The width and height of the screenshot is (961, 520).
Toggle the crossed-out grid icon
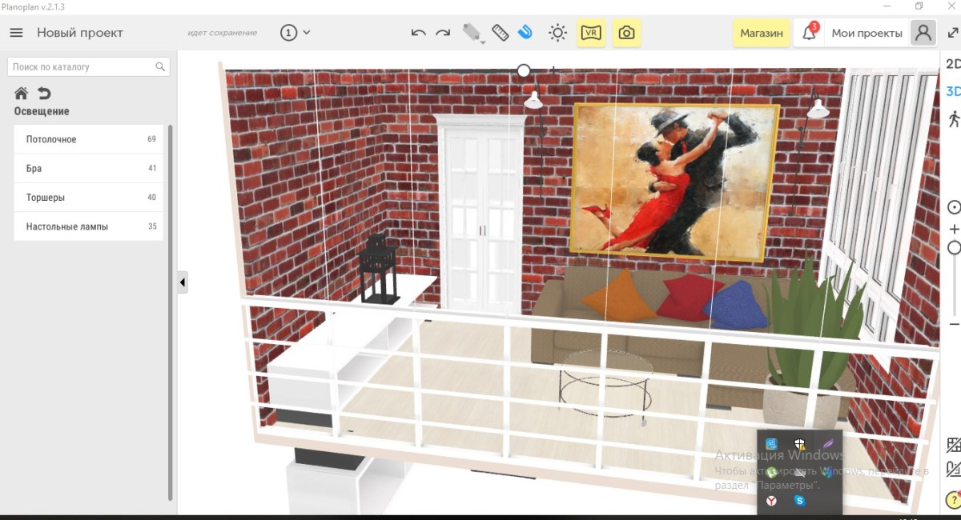coord(954,445)
